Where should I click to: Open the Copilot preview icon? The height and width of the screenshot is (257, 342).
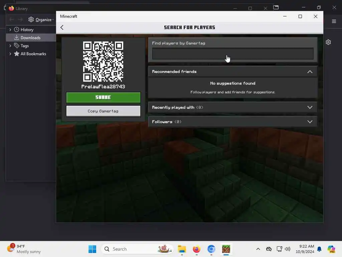tap(331, 249)
